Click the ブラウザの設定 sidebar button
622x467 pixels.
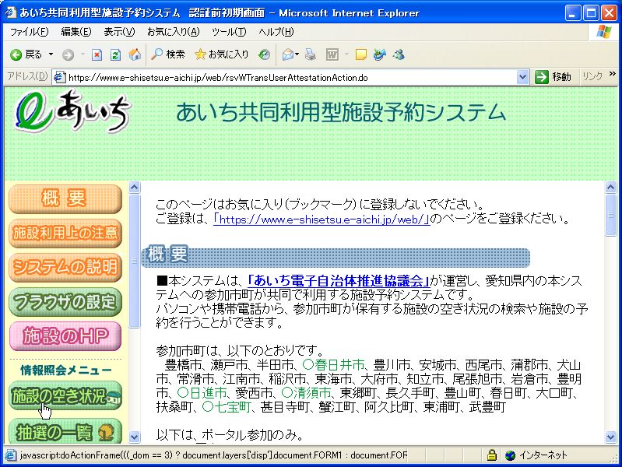(65, 301)
